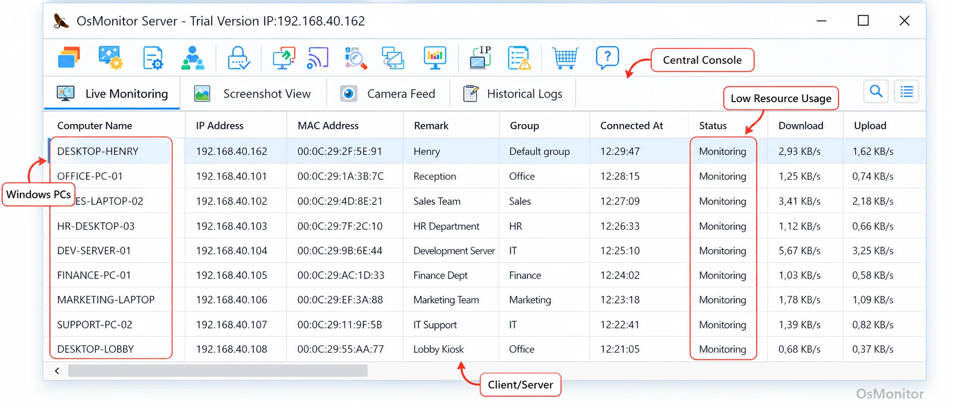Click the Development Server remark cell
The width and height of the screenshot is (953, 410).
(x=454, y=251)
